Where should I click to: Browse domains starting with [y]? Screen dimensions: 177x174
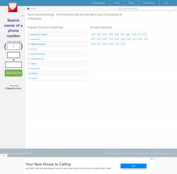click(117, 43)
